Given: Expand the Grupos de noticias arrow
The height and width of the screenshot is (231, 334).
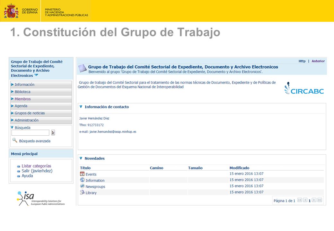Looking at the screenshot, I should pyautogui.click(x=12, y=113).
